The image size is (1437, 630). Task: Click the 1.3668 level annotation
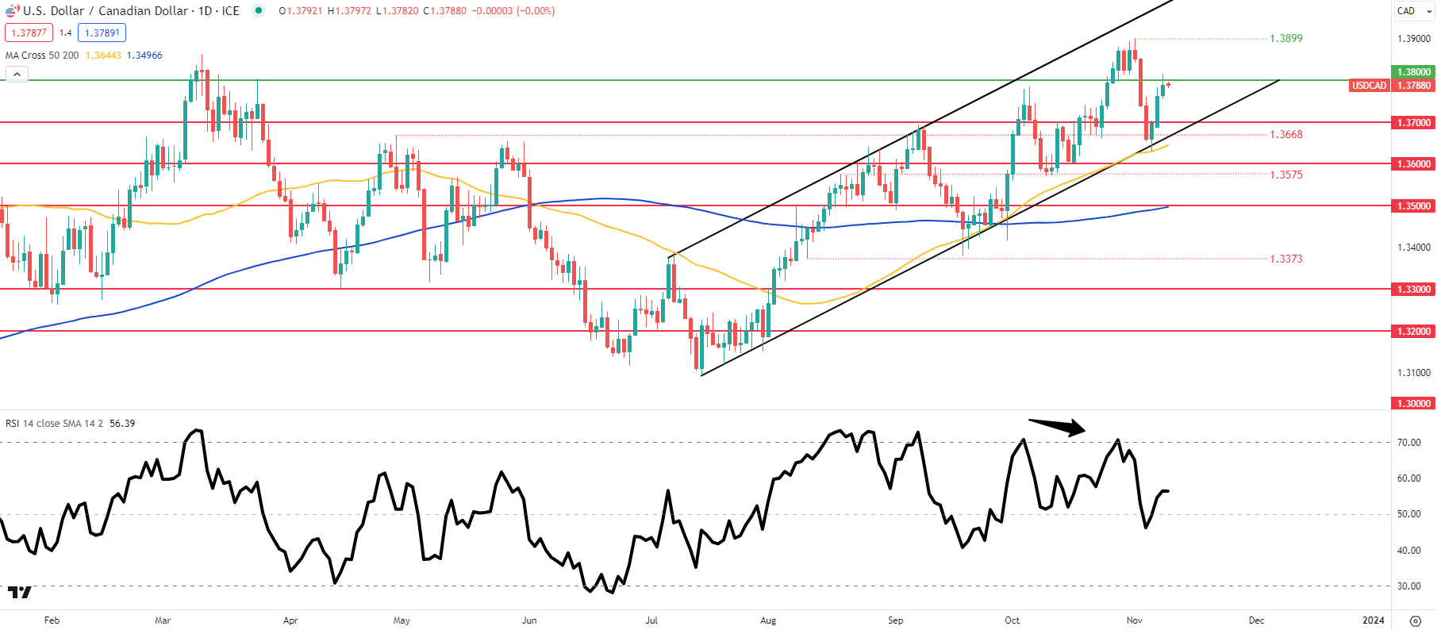1286,134
